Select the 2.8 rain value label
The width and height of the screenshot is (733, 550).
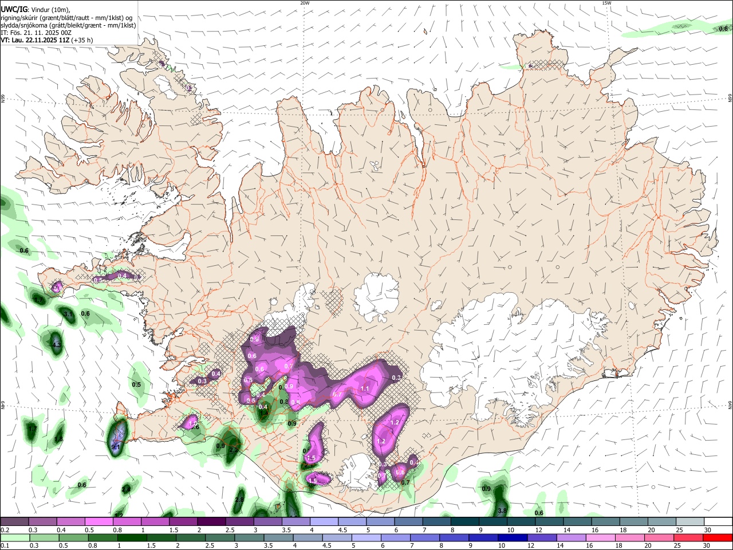click(239, 500)
